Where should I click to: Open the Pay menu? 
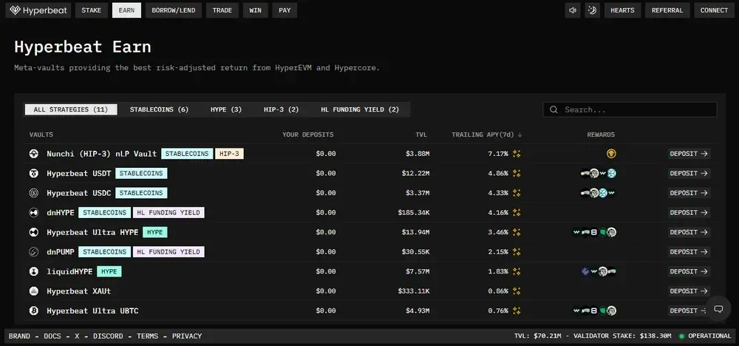[285, 10]
